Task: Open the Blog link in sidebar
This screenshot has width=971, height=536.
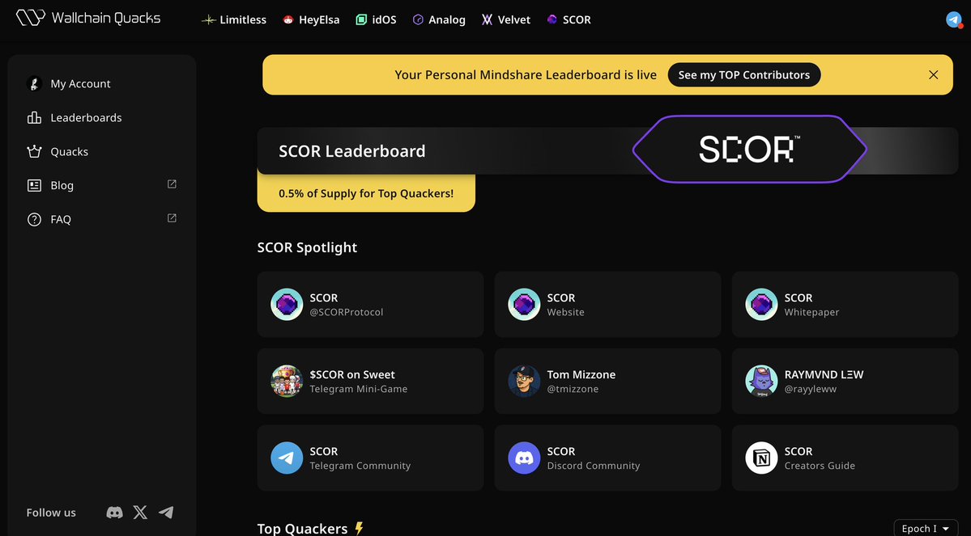Action: (102, 185)
